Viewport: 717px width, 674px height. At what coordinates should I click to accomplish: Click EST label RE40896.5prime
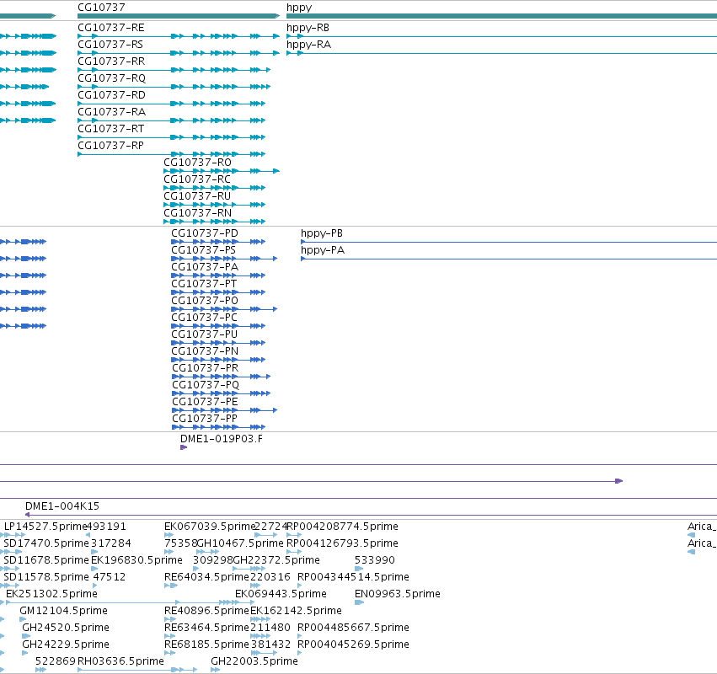[x=206, y=611]
